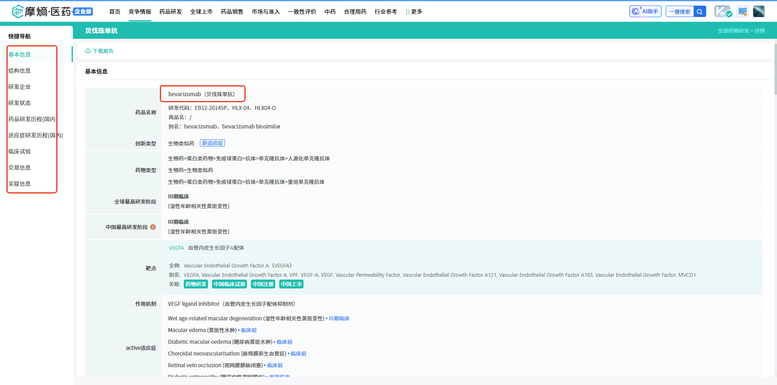Click the user avatar thumbnail
The width and height of the screenshot is (777, 385).
pyautogui.click(x=759, y=11)
